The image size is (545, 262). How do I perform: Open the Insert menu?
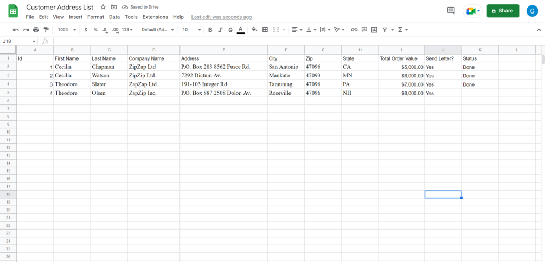point(76,17)
